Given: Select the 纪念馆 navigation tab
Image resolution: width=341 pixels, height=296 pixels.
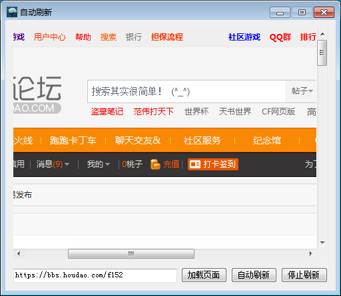Looking at the screenshot, I should 267,140.
